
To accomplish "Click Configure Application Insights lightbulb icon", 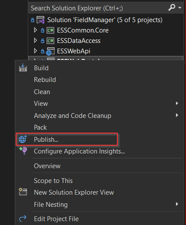I will pos(23,151).
